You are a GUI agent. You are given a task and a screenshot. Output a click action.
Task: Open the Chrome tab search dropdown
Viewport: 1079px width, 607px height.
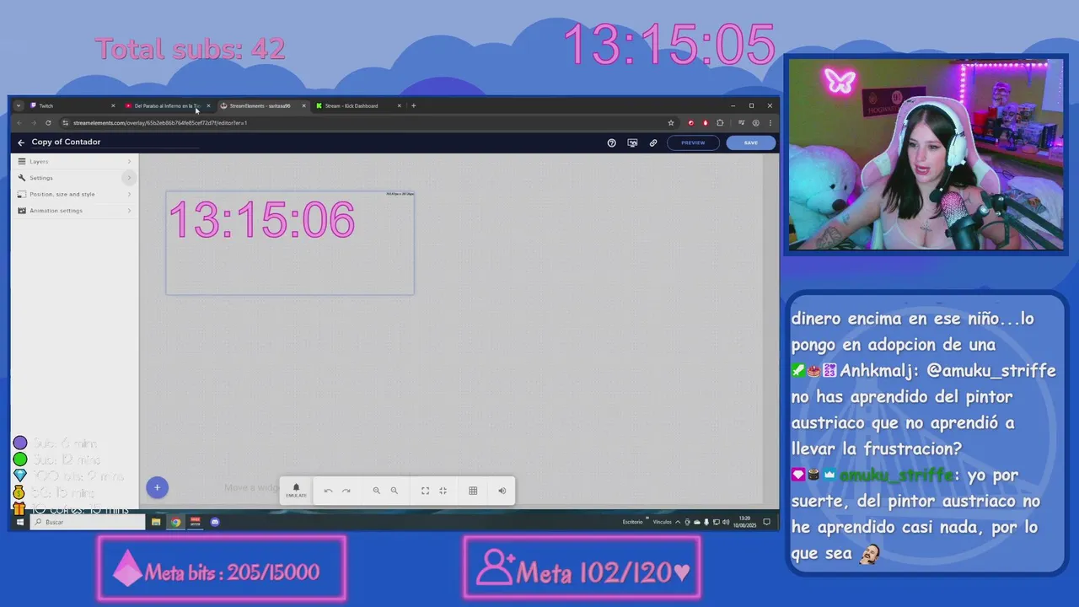pos(19,105)
